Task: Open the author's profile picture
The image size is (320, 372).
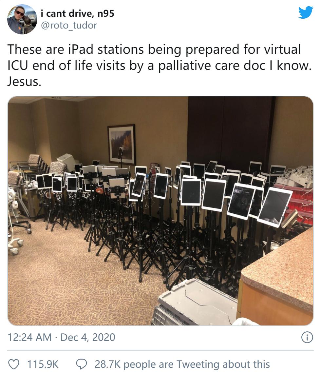Action: [x=22, y=19]
